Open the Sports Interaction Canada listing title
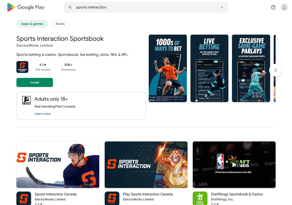292x205 pixels. [x=55, y=194]
